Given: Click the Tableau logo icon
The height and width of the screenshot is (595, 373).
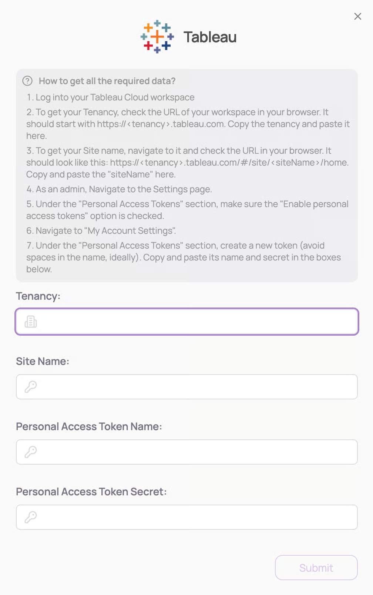Looking at the screenshot, I should click(x=157, y=37).
